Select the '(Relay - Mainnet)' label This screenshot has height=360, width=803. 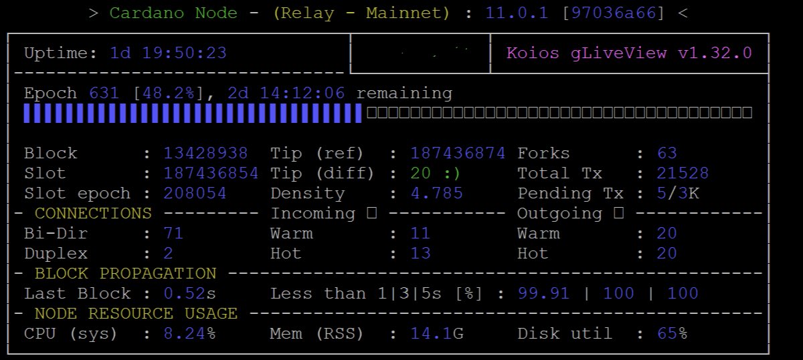tap(361, 13)
